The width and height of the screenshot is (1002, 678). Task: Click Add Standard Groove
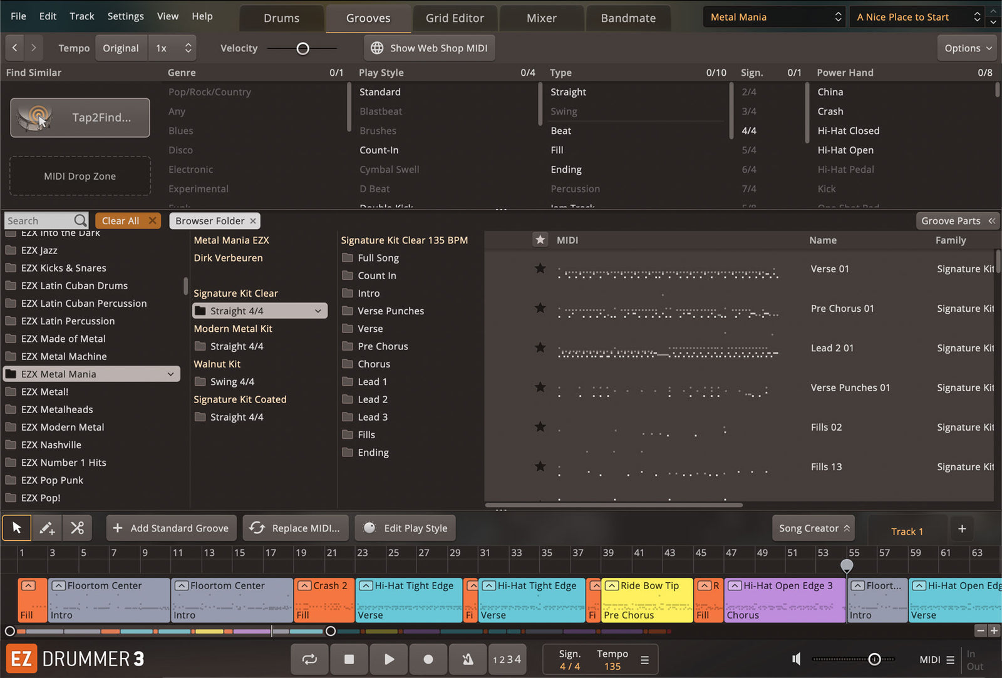[172, 528]
